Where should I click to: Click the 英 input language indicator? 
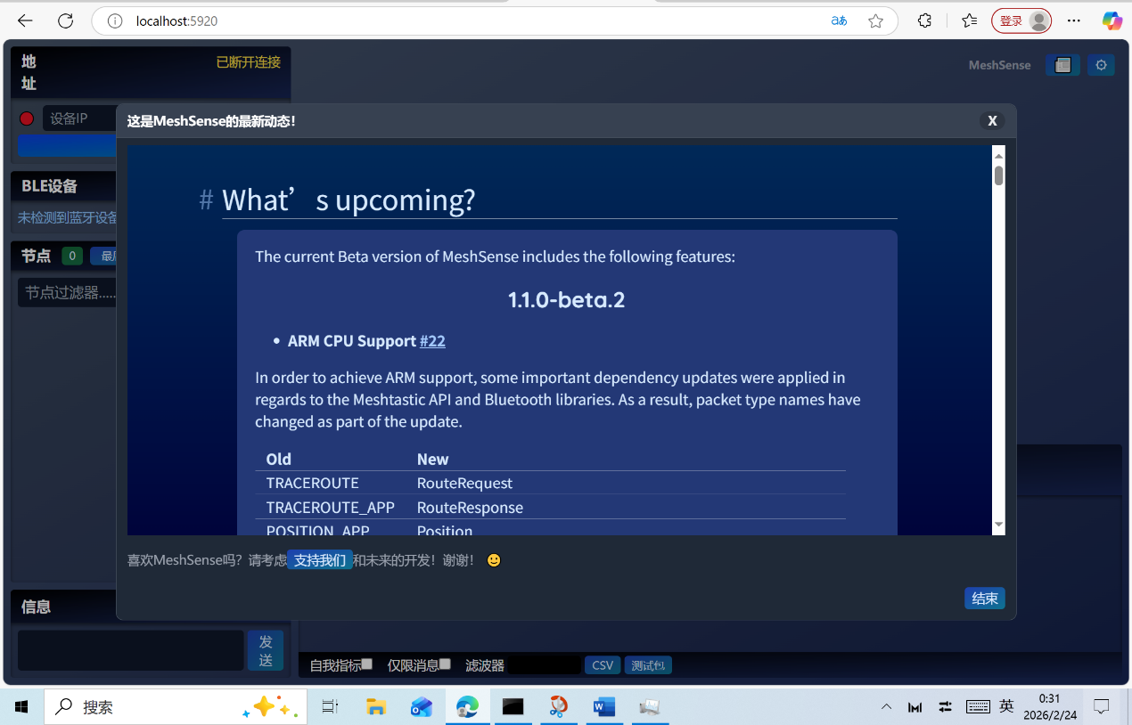1006,706
